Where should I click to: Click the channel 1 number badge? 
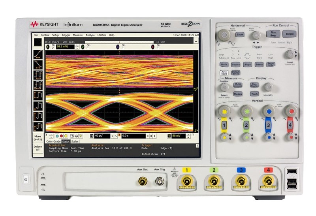pos(48,47)
